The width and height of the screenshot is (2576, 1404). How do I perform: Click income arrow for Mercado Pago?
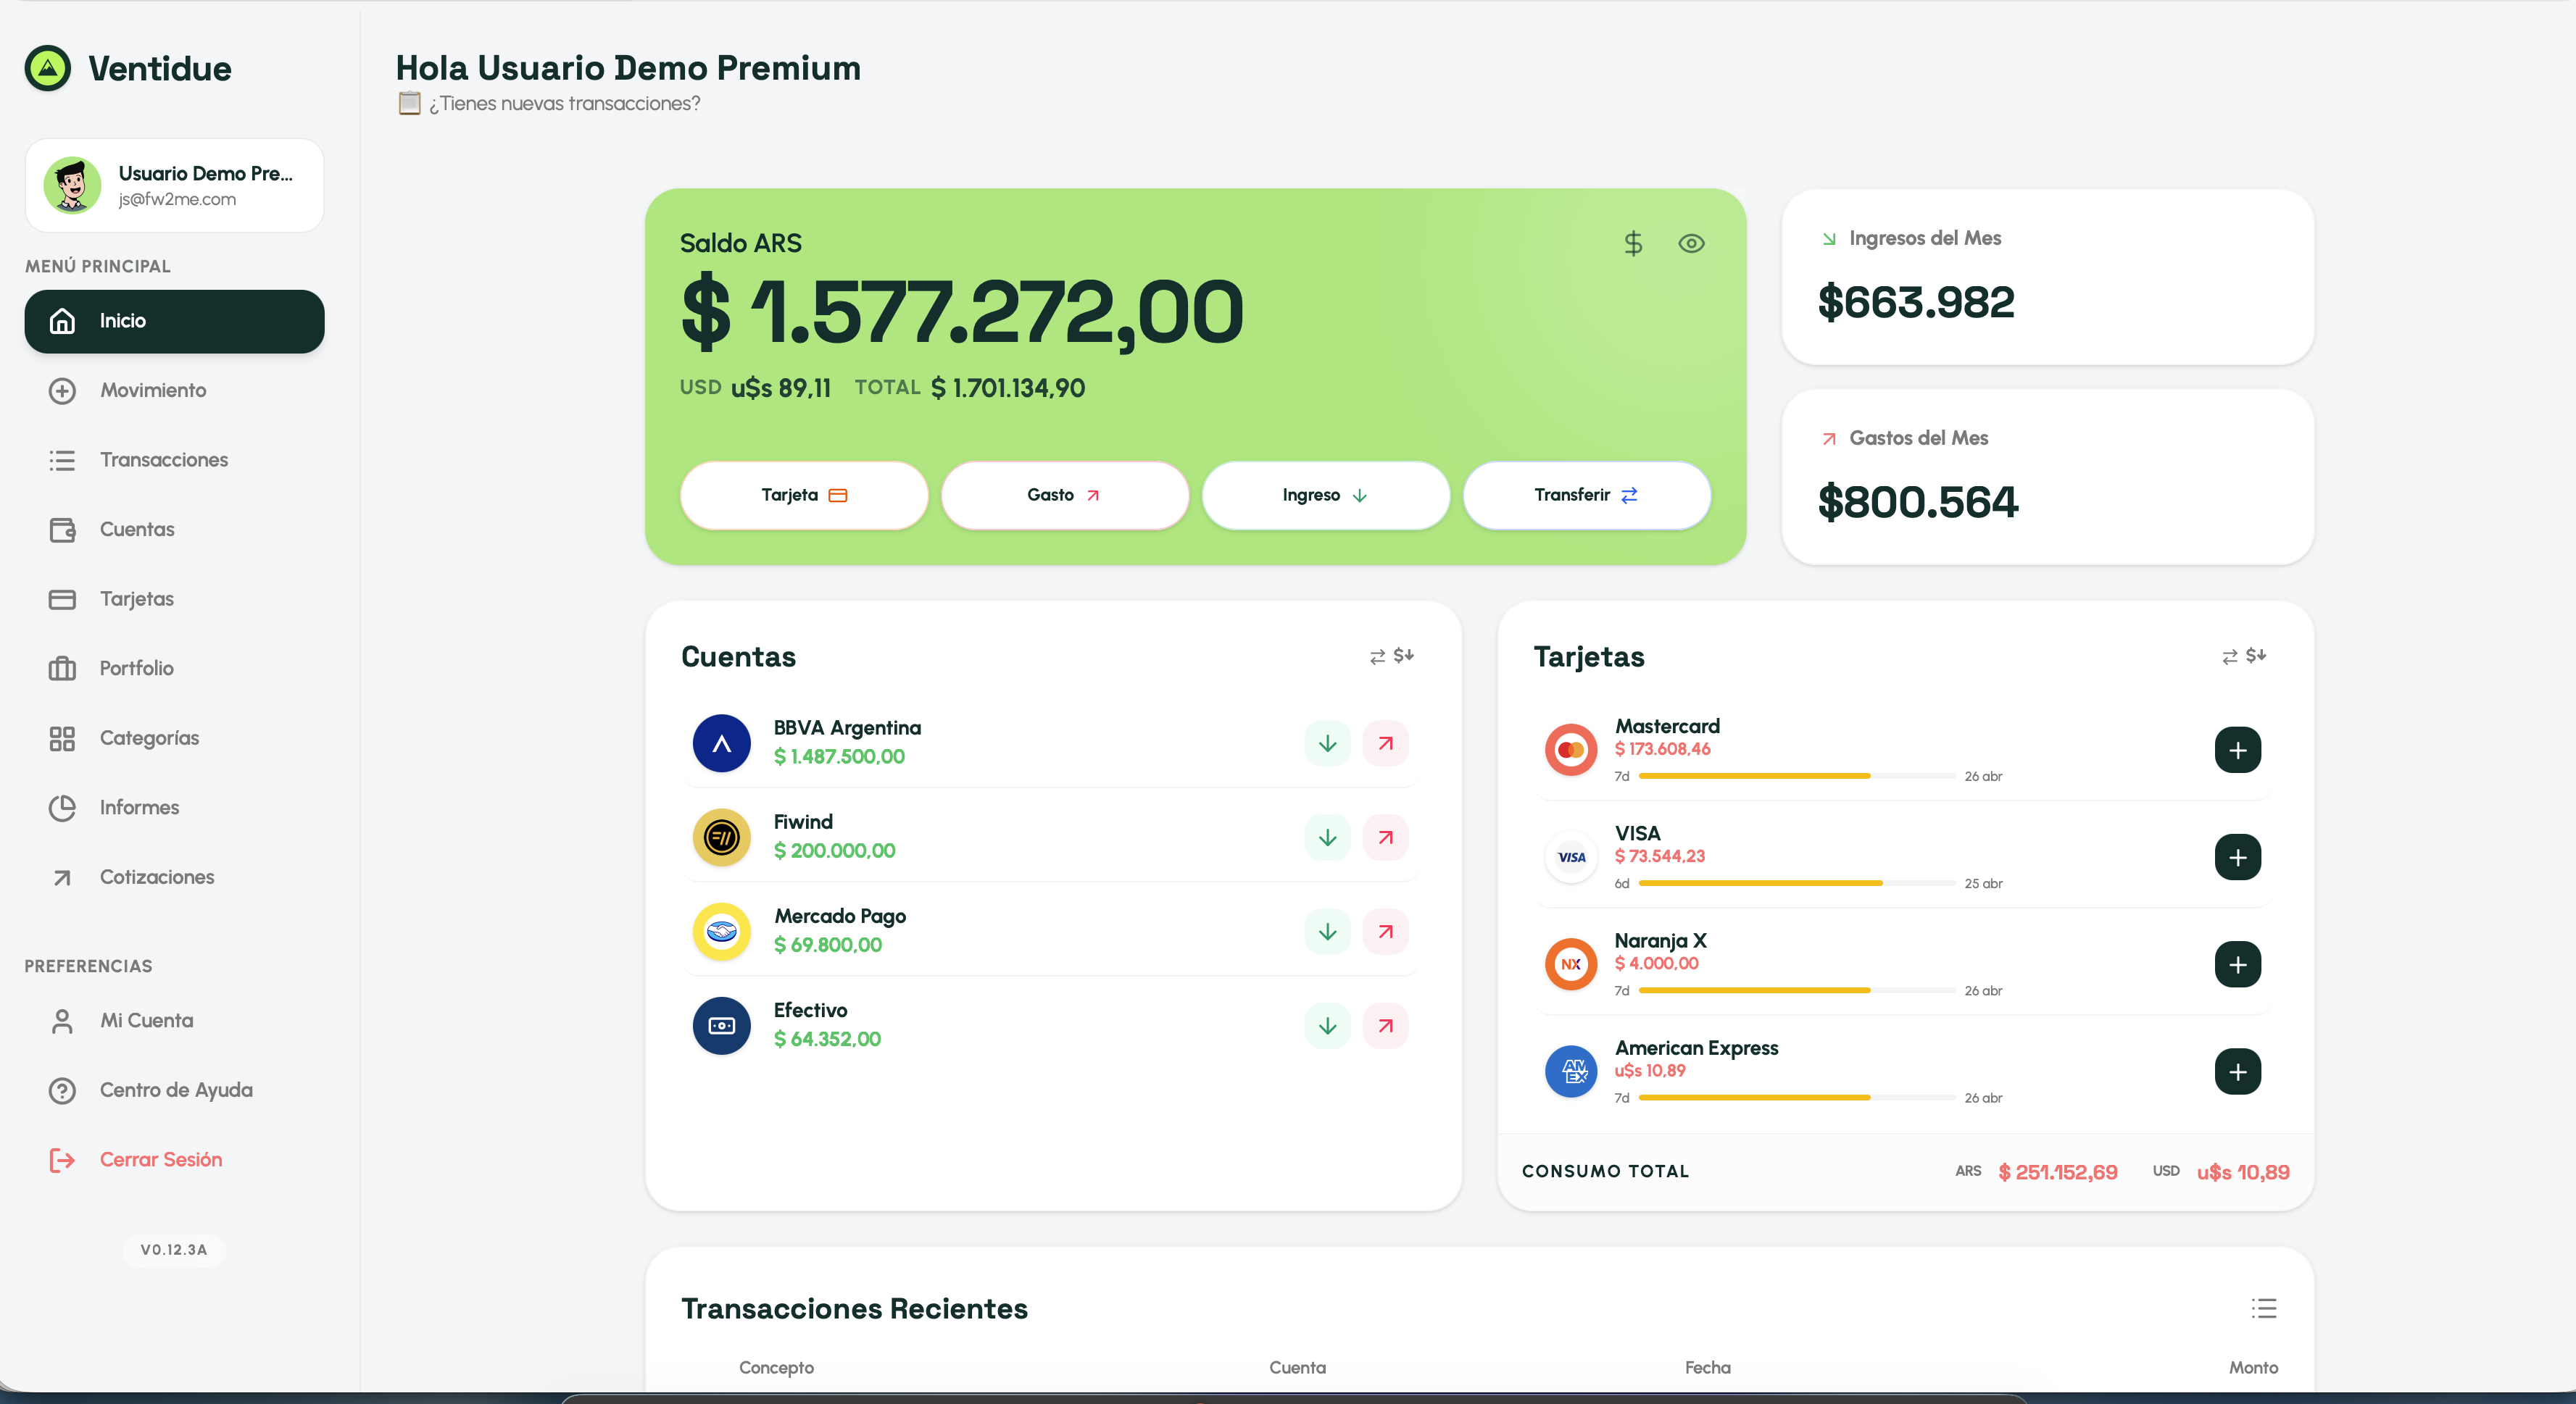[1327, 932]
